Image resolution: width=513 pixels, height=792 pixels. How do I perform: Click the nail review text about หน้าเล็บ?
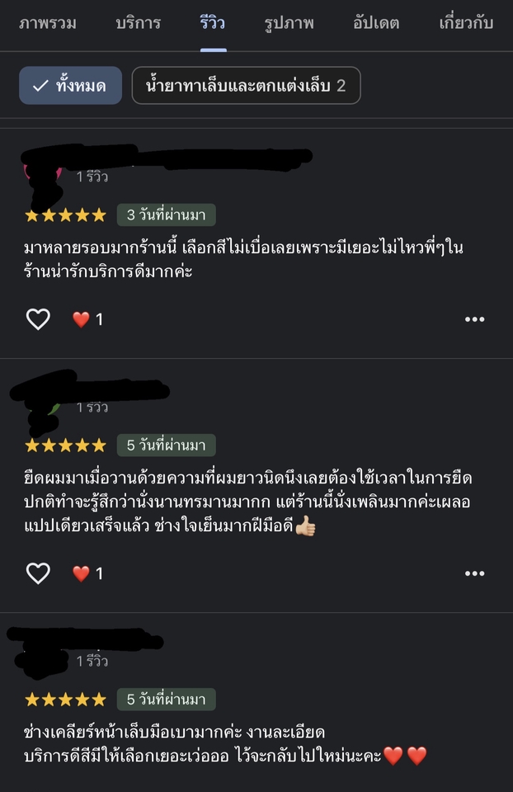226,744
